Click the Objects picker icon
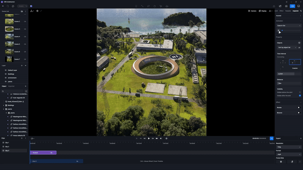Screen dimensions: 303x170 click(x=299, y=43)
